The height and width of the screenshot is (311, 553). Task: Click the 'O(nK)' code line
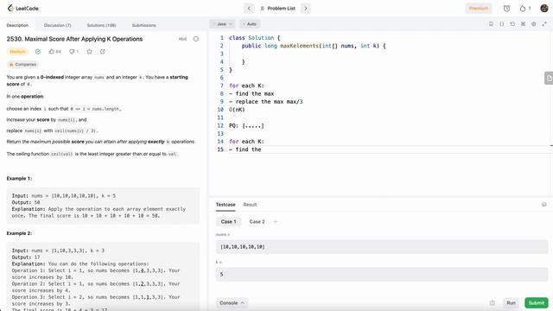(237, 110)
